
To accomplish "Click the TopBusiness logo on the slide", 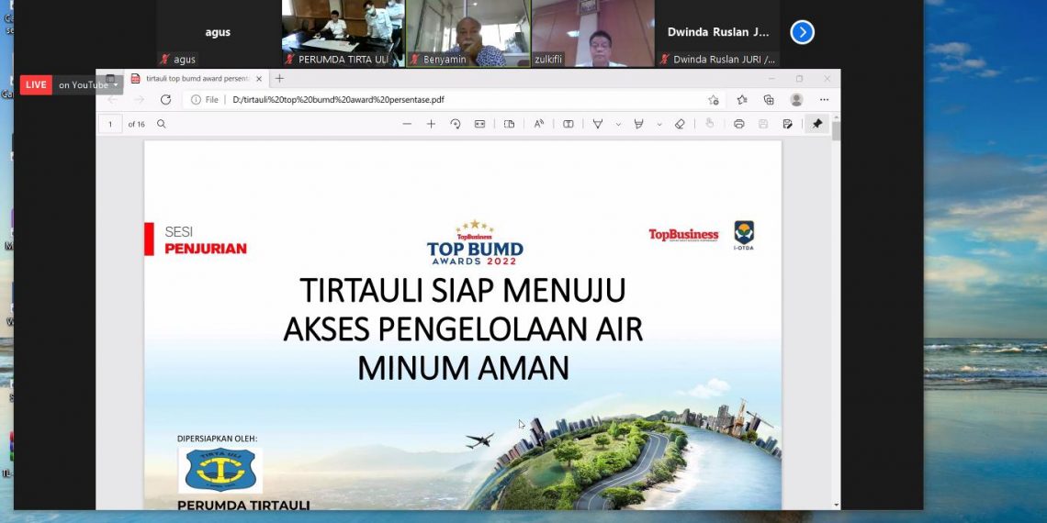I will point(683,235).
